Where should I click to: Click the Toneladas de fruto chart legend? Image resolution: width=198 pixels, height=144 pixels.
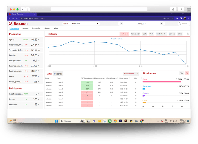click(117, 39)
